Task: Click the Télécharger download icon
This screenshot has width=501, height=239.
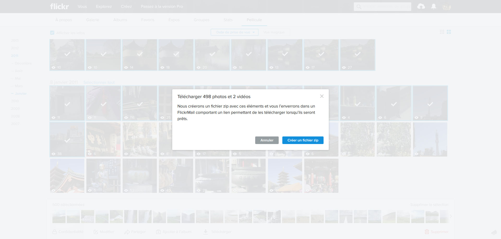Action: point(206,232)
